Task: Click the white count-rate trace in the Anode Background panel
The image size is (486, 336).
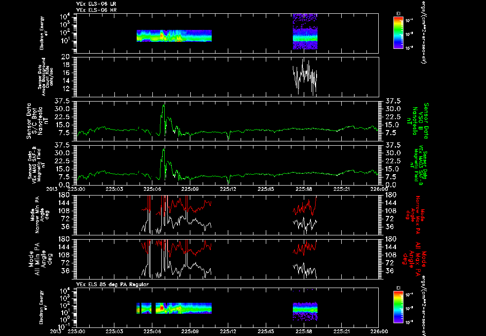Action: (305, 77)
